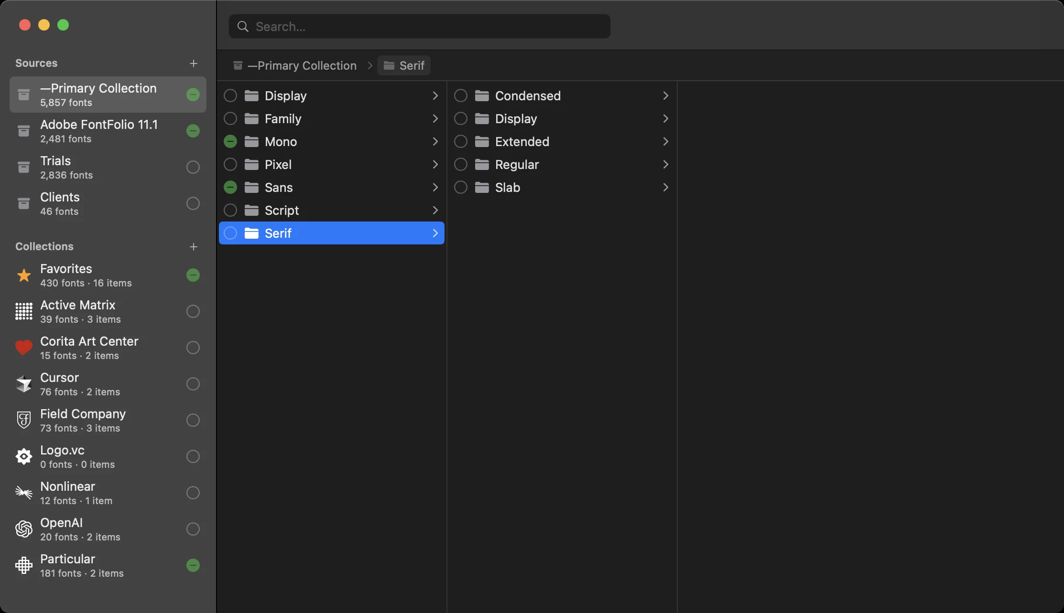Expand the Condensed subfolder chevron
The height and width of the screenshot is (613, 1064).
(665, 96)
